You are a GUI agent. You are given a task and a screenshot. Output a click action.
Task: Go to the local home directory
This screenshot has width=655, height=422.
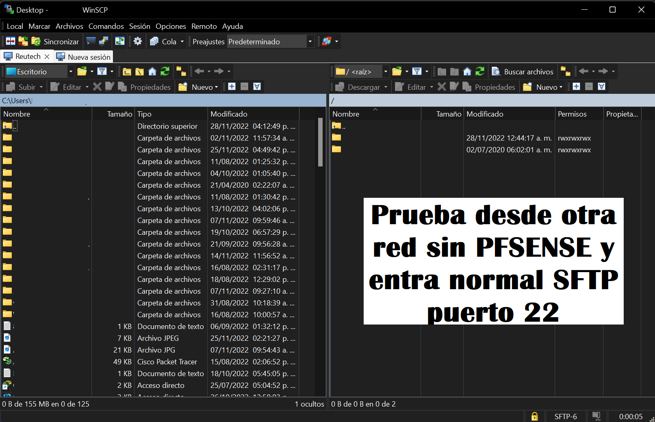click(x=152, y=71)
